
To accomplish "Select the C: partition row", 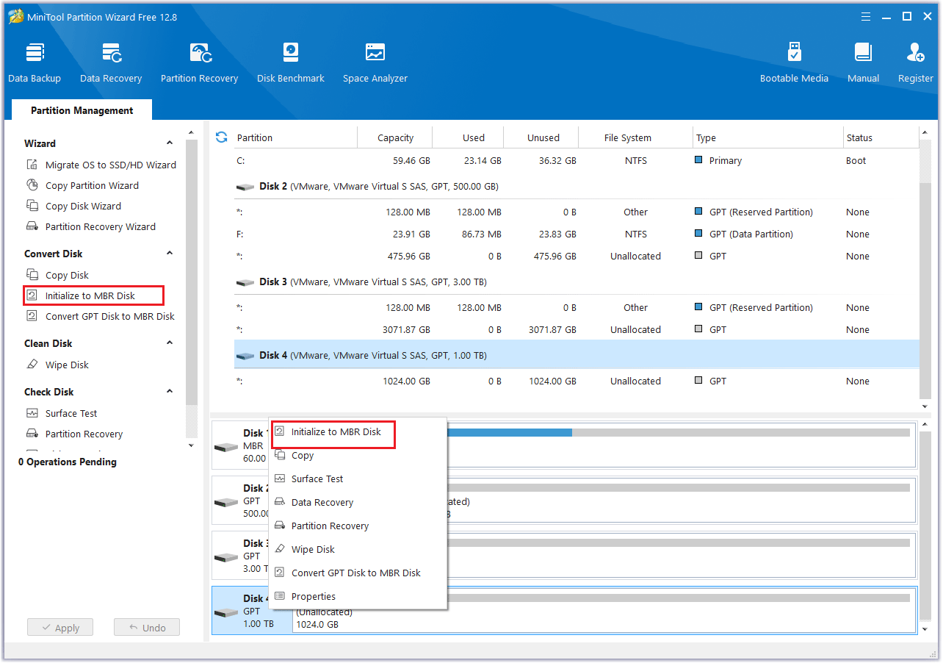I will pos(577,160).
